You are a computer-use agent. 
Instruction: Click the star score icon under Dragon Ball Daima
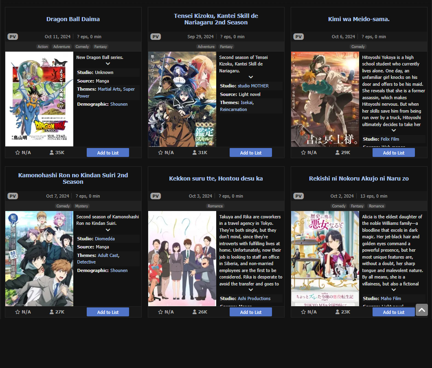click(18, 152)
